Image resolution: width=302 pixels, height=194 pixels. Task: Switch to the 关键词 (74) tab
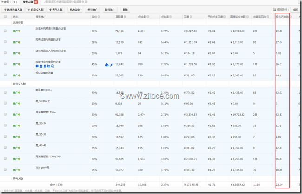(9, 2)
